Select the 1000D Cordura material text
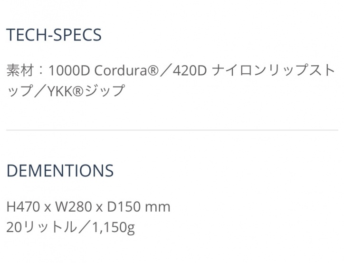 coord(98,70)
